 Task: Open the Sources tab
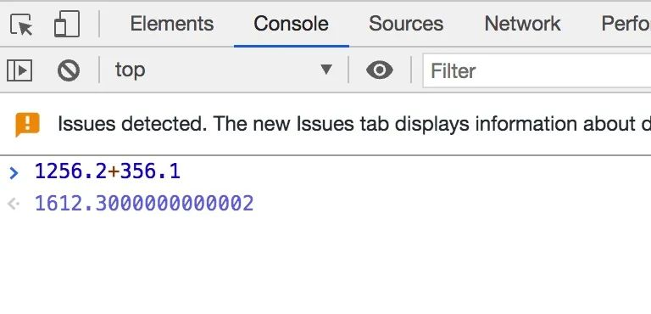406,24
